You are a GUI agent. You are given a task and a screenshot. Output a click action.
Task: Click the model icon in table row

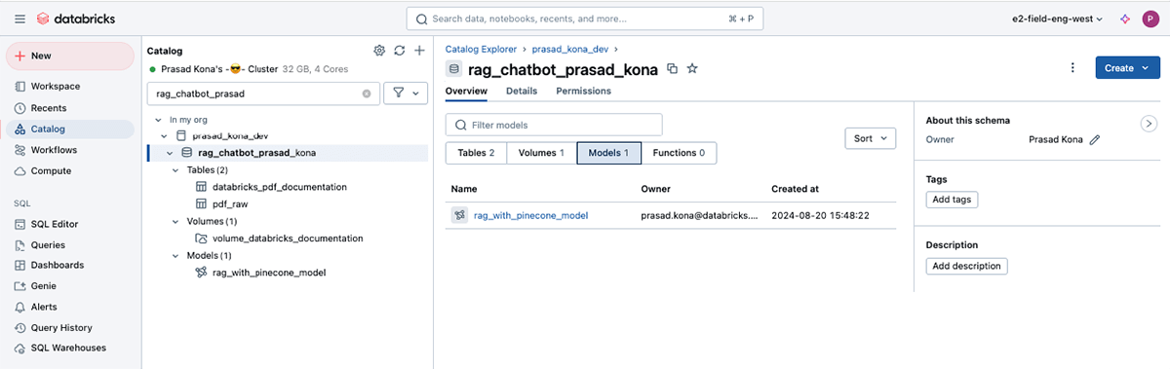pos(459,215)
